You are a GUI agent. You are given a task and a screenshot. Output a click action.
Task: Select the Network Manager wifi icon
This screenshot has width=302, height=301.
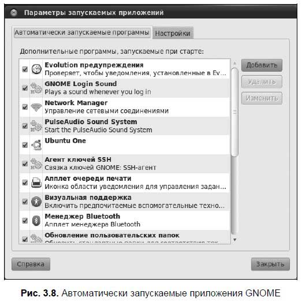(36, 107)
